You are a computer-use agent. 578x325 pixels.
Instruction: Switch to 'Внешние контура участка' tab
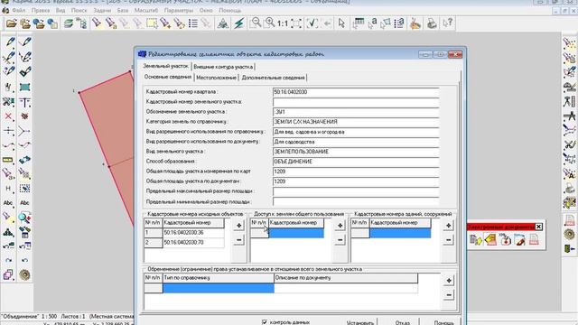(x=223, y=67)
